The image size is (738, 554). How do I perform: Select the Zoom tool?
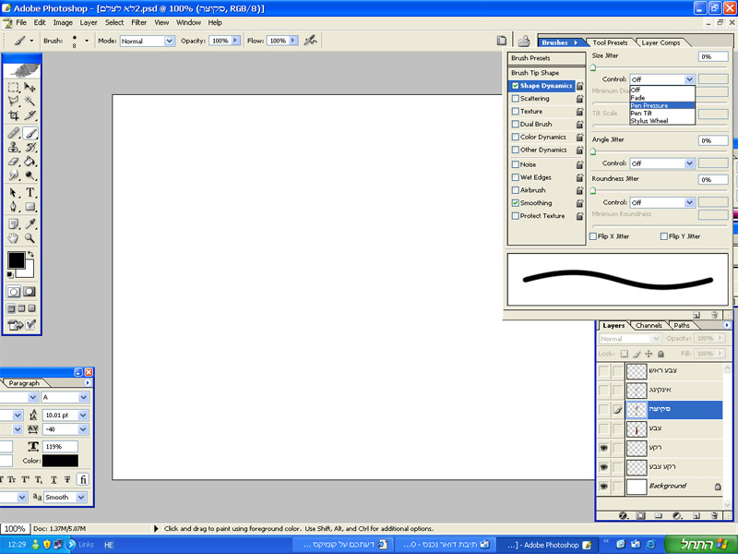point(30,238)
